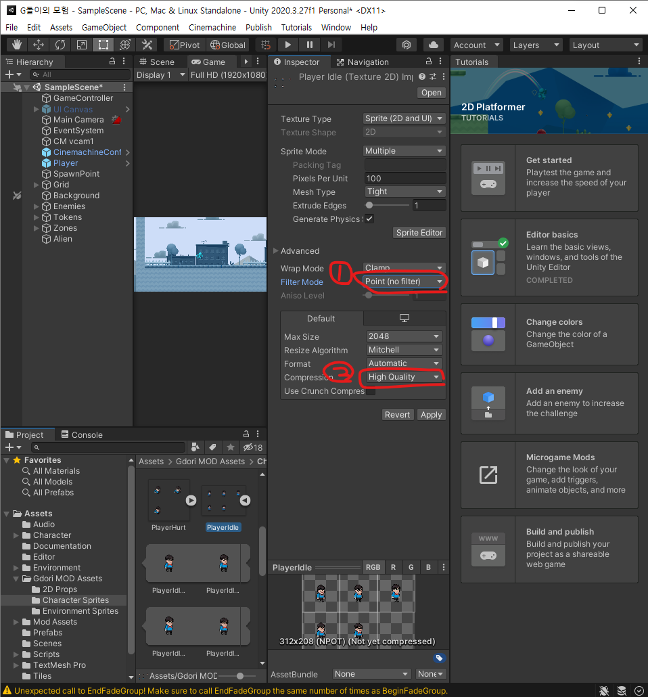Pause the game playback
648x697 pixels.
(309, 45)
